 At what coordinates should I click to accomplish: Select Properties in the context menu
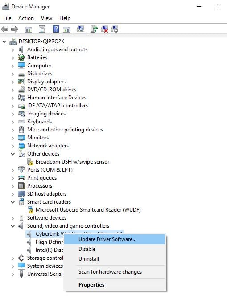(91, 285)
